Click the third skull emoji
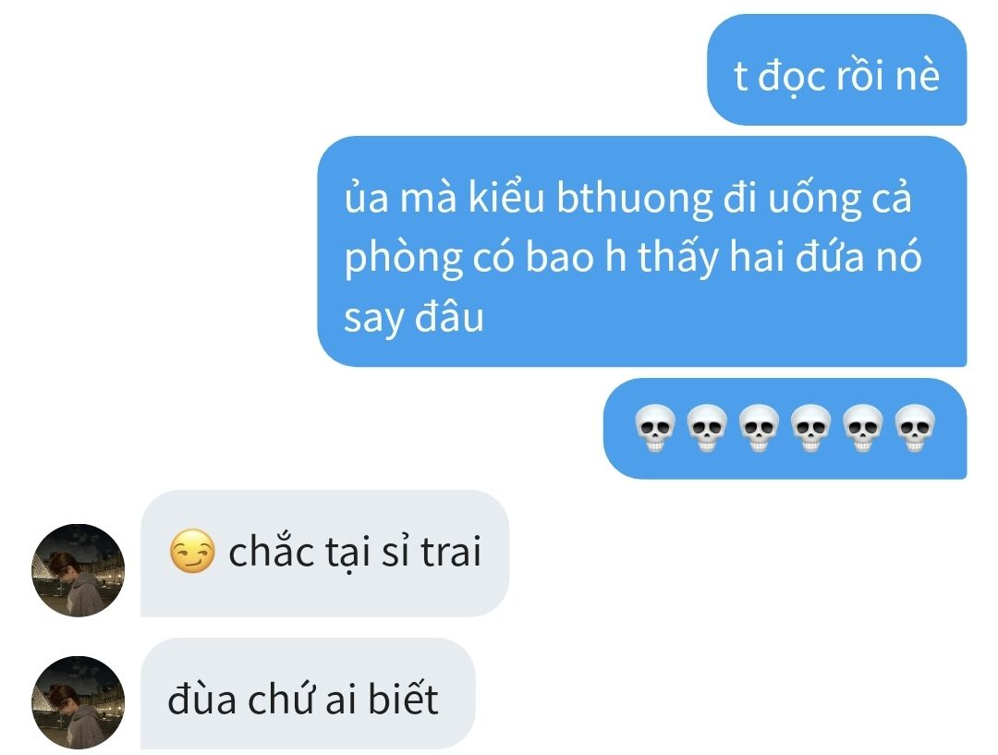Image resolution: width=998 pixels, height=755 pixels. (760, 429)
